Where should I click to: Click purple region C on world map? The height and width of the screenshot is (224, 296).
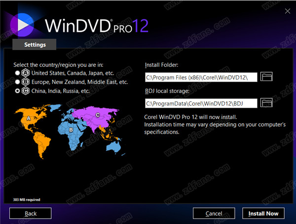pyautogui.click(x=97, y=115)
